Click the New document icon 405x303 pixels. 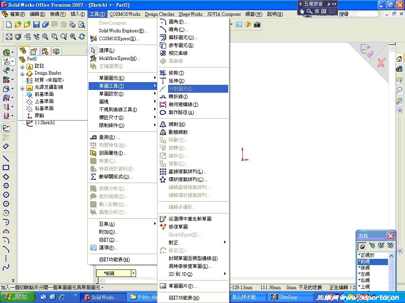point(9,24)
